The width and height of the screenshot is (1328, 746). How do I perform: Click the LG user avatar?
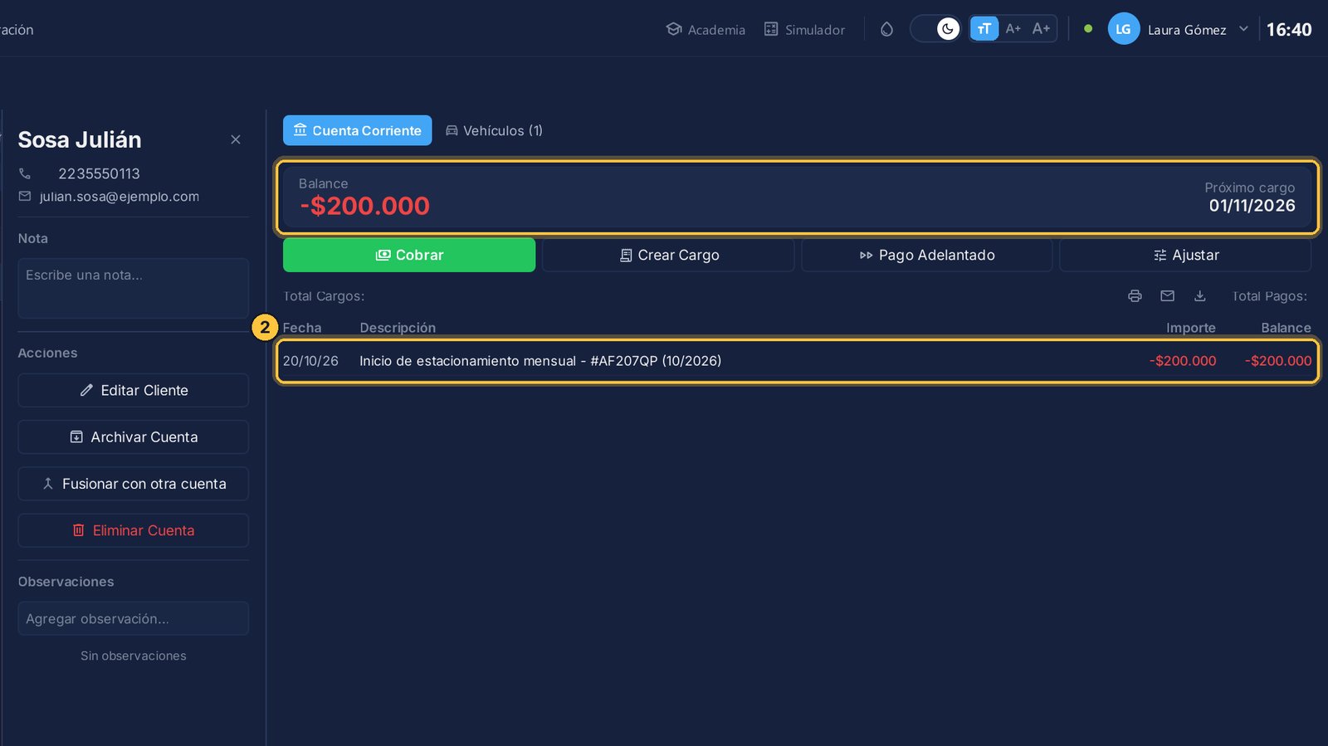coord(1123,29)
